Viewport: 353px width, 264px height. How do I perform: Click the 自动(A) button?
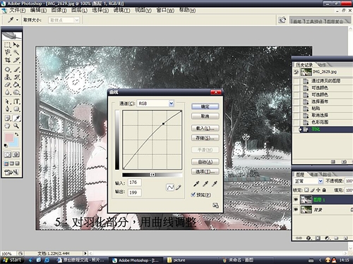click(205, 162)
